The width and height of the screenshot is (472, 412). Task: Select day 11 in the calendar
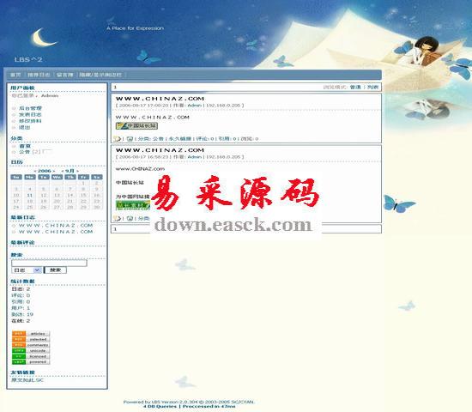point(29,195)
